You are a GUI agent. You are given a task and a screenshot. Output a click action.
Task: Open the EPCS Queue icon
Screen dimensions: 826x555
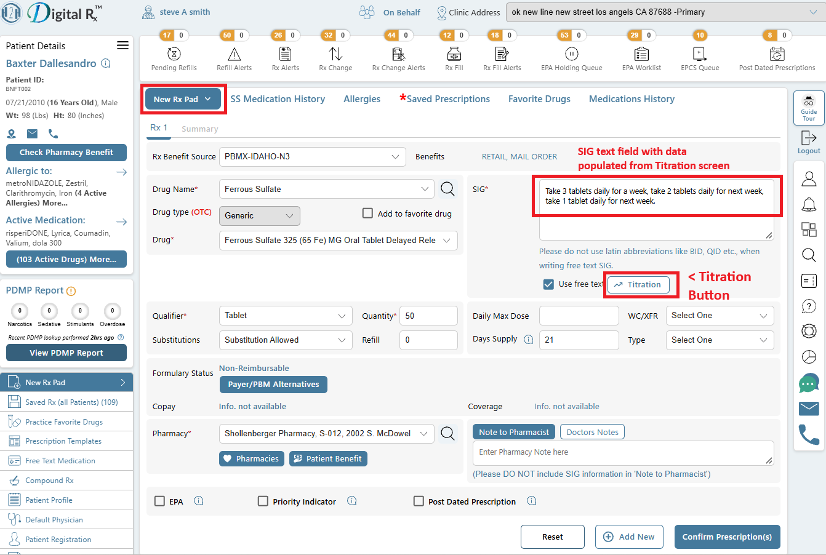[x=700, y=54]
